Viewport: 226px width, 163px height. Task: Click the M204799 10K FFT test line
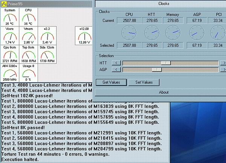point(82,149)
